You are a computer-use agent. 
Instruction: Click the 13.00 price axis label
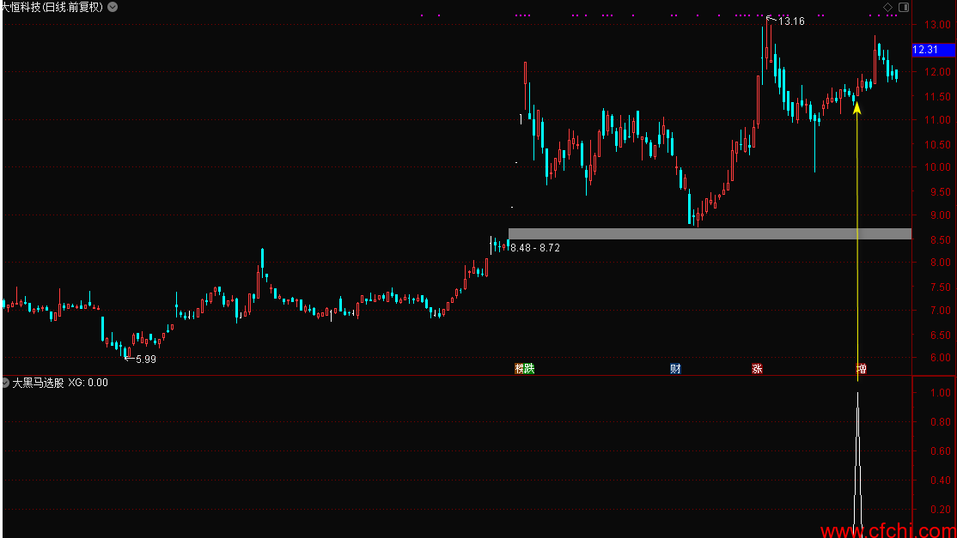[x=937, y=25]
